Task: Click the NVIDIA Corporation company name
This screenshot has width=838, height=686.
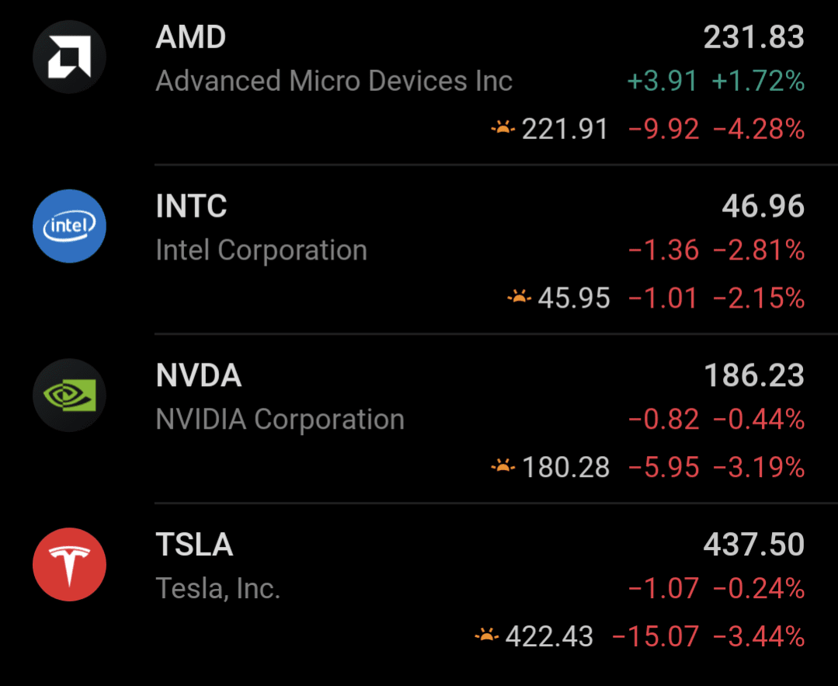Action: pyautogui.click(x=280, y=420)
